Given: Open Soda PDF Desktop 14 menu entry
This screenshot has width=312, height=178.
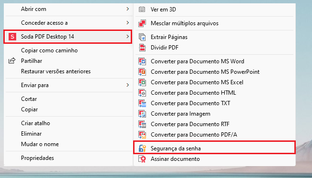Looking at the screenshot, I should point(68,37).
